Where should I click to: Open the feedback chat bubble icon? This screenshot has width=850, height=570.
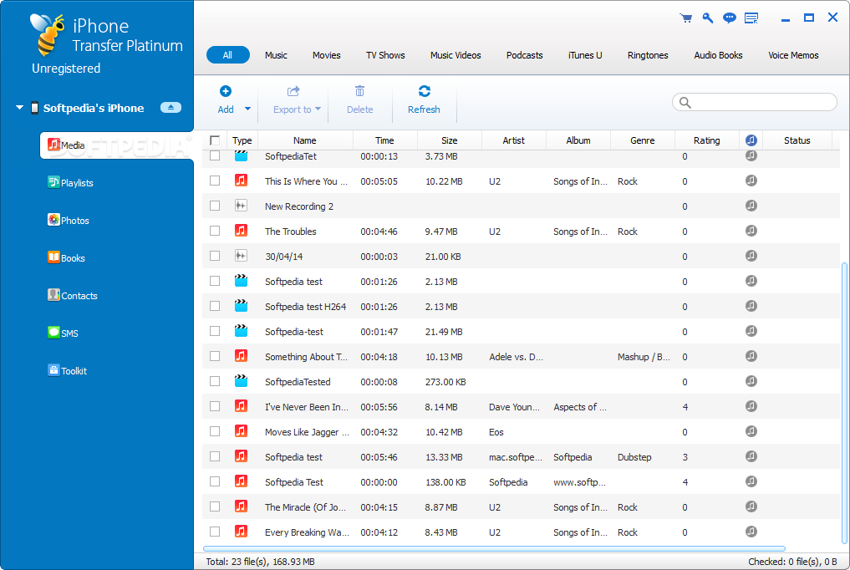pyautogui.click(x=730, y=18)
